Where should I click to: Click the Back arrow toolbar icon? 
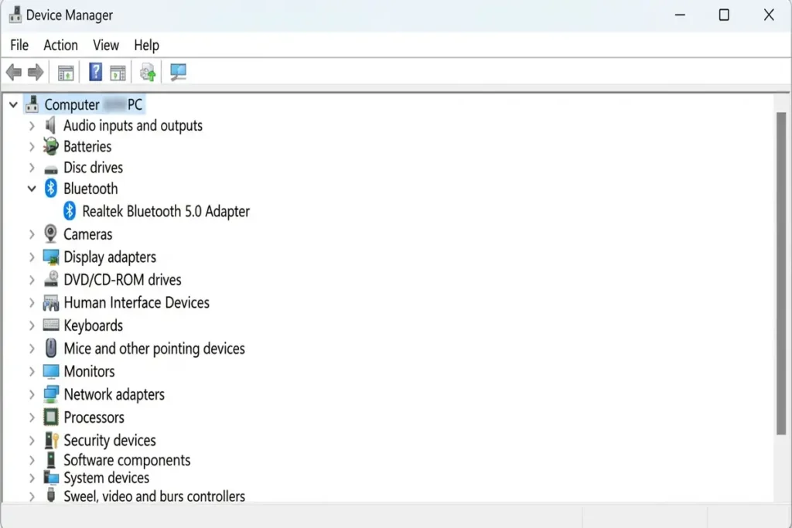14,73
